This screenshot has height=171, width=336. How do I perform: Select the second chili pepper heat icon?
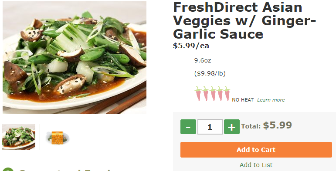point(206,93)
